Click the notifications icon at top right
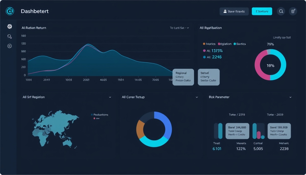Image resolution: width=306 pixels, height=175 pixels. pos(293,11)
